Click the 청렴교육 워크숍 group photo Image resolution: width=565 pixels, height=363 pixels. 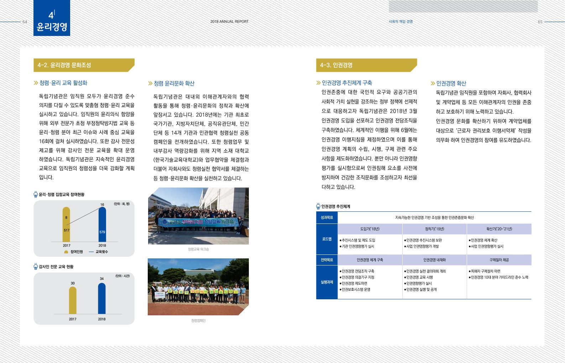pyautogui.click(x=198, y=216)
